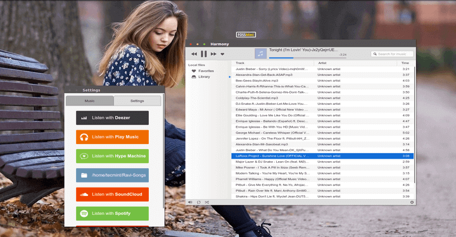Image resolution: width=456 pixels, height=237 pixels.
Task: Click Listen with Deezer button
Action: pyautogui.click(x=112, y=118)
